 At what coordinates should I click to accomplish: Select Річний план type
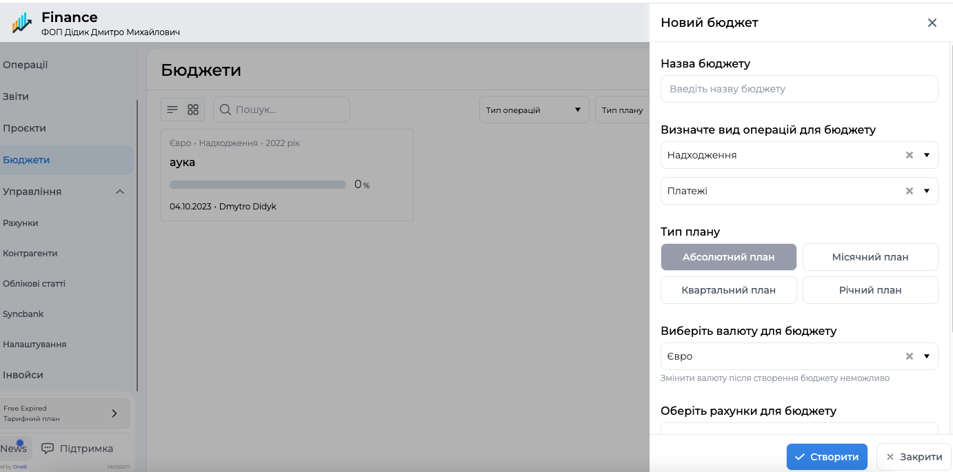870,290
